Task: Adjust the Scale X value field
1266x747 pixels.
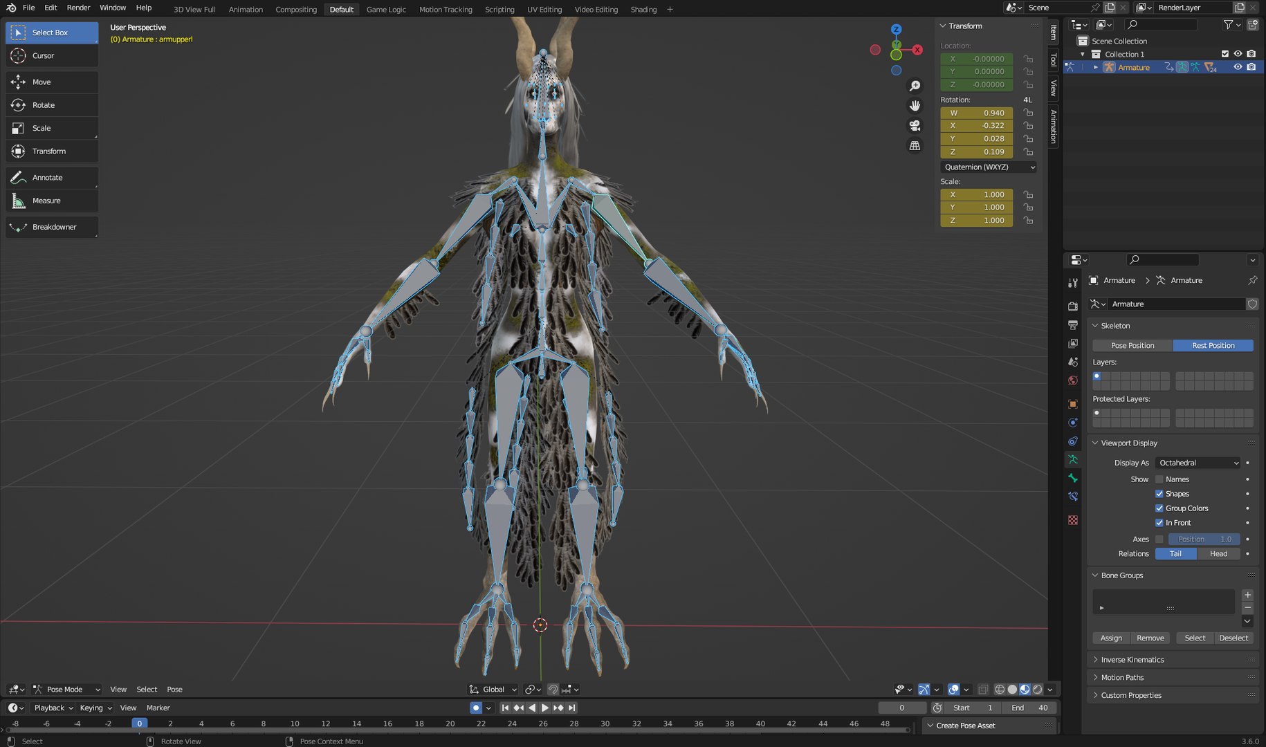Action: point(977,195)
